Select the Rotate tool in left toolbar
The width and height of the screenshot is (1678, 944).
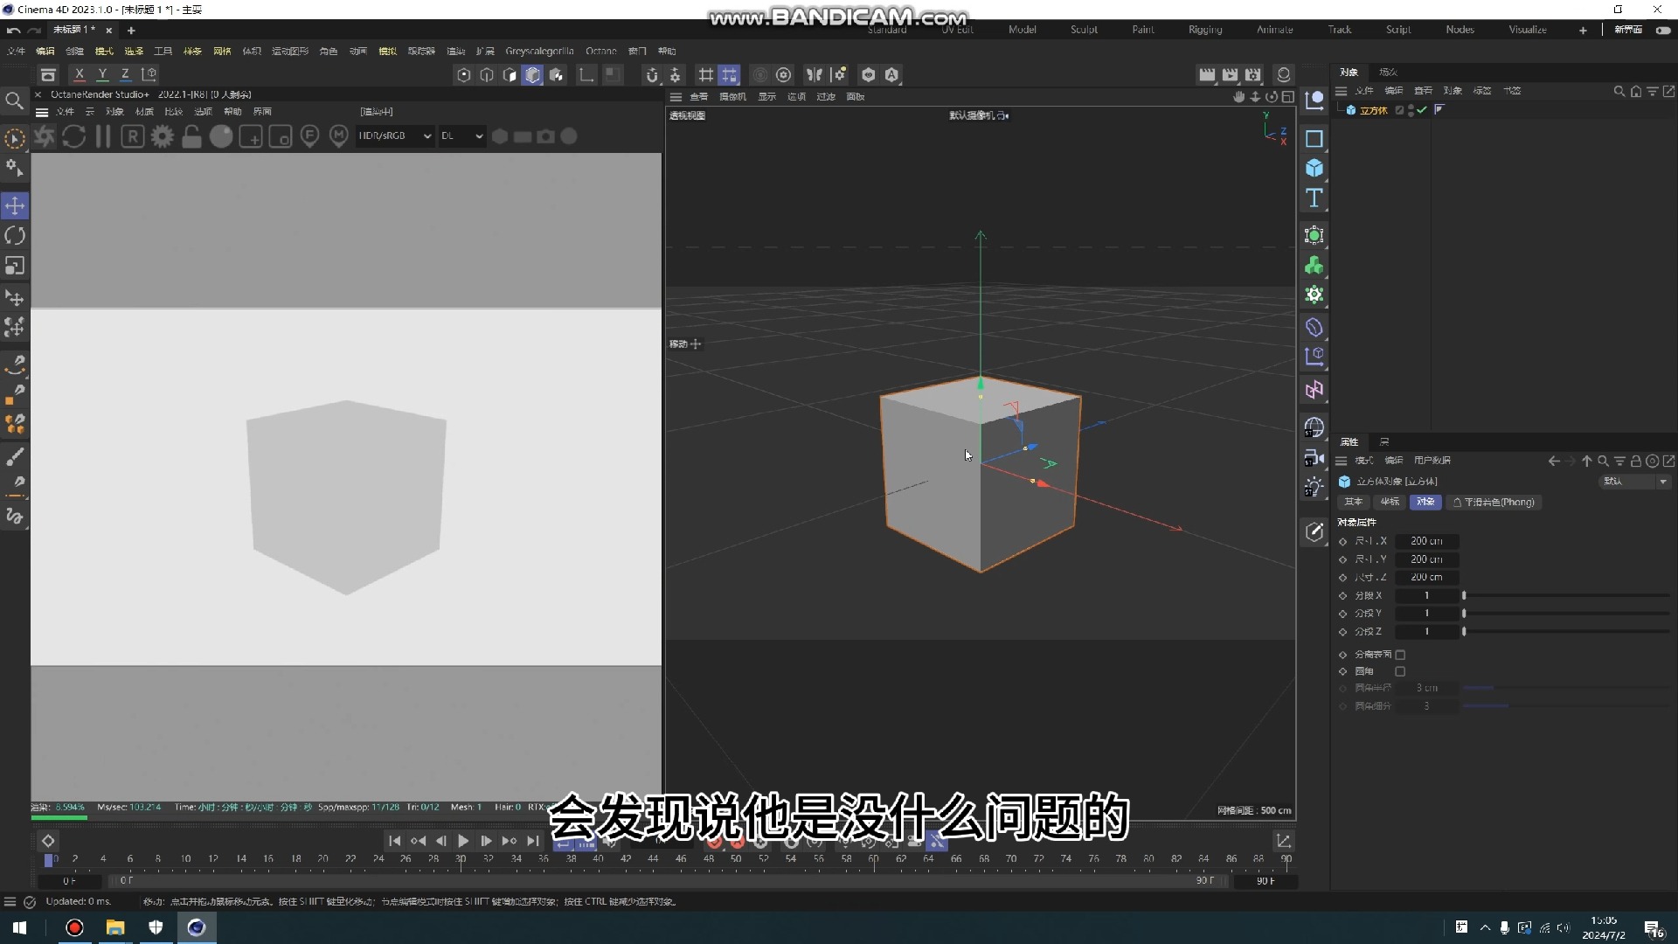coord(15,236)
